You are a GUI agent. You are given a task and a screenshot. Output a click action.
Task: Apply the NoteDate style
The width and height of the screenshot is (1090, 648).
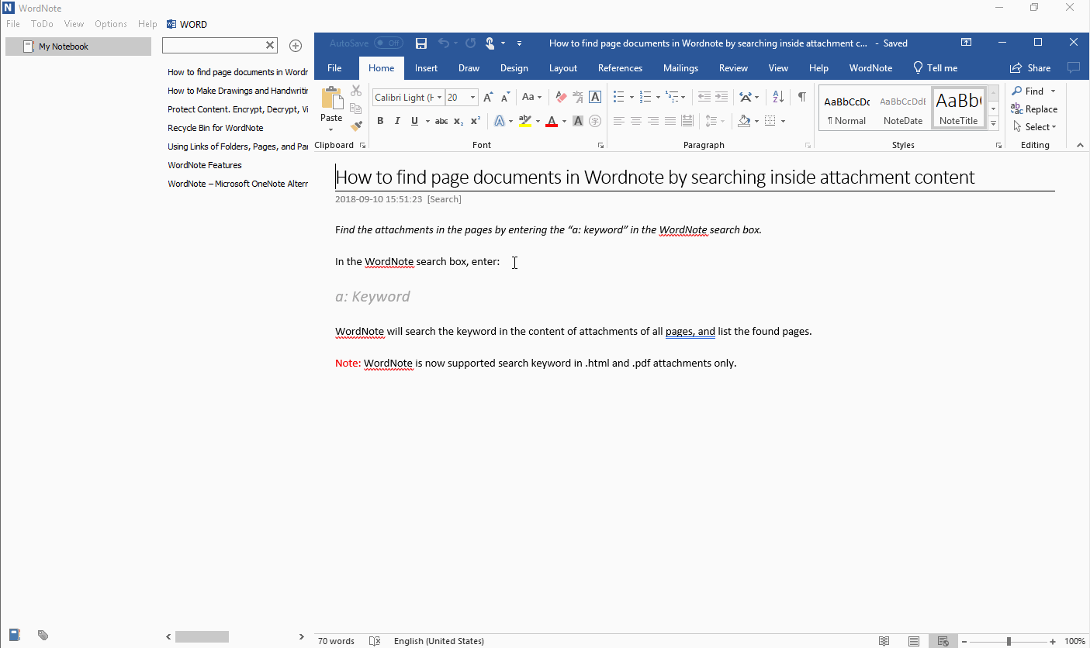[903, 109]
